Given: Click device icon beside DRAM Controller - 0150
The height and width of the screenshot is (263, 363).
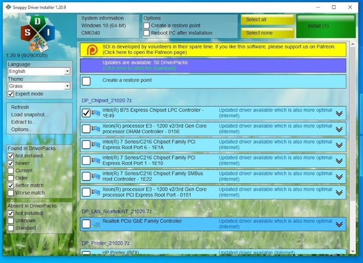Looking at the screenshot, I should click(x=96, y=129).
